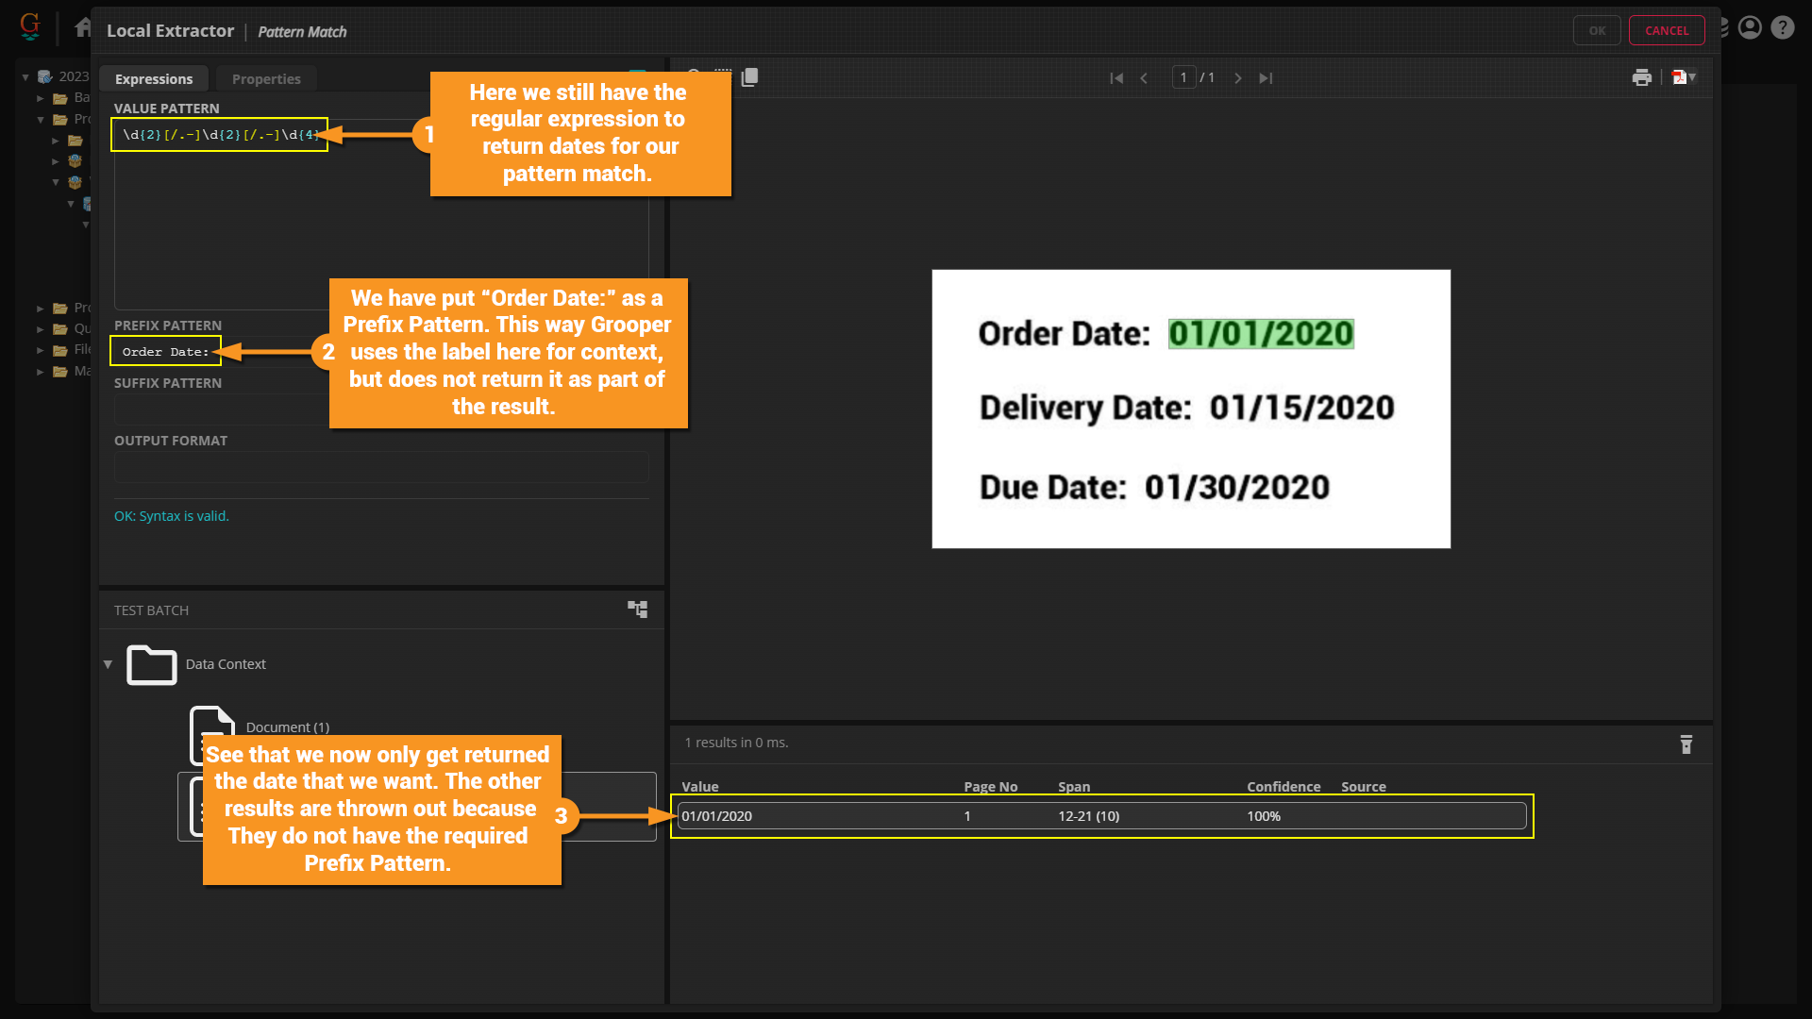The image size is (1812, 1019).
Task: Click the Output Format input field
Action: tap(381, 467)
